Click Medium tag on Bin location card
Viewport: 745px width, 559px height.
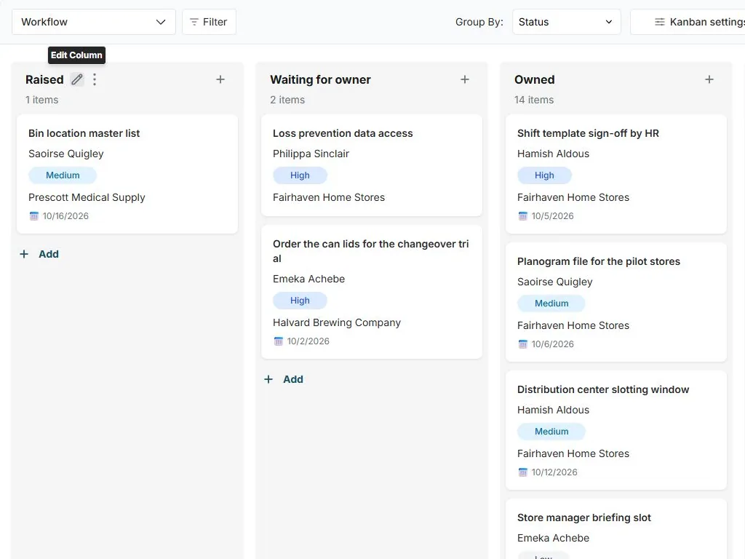pyautogui.click(x=63, y=175)
